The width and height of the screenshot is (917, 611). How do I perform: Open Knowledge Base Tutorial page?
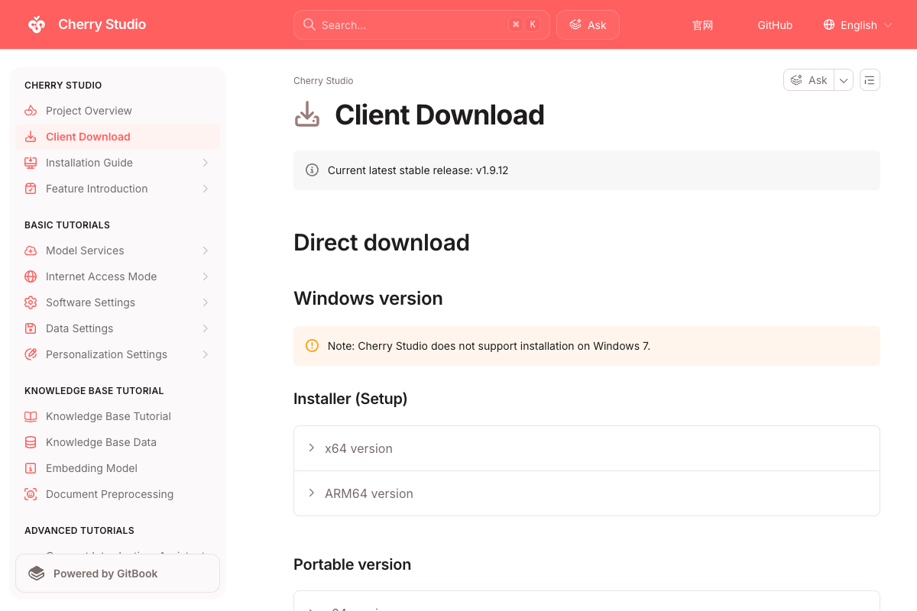118,416
